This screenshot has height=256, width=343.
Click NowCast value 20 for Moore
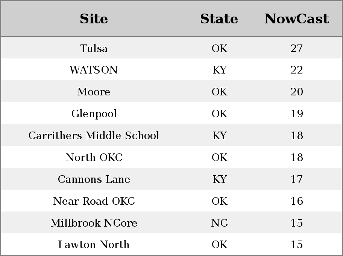coord(297,92)
